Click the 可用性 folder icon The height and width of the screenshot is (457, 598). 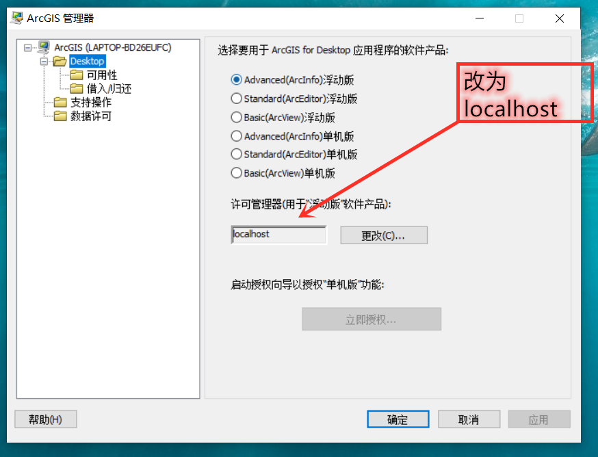76,75
